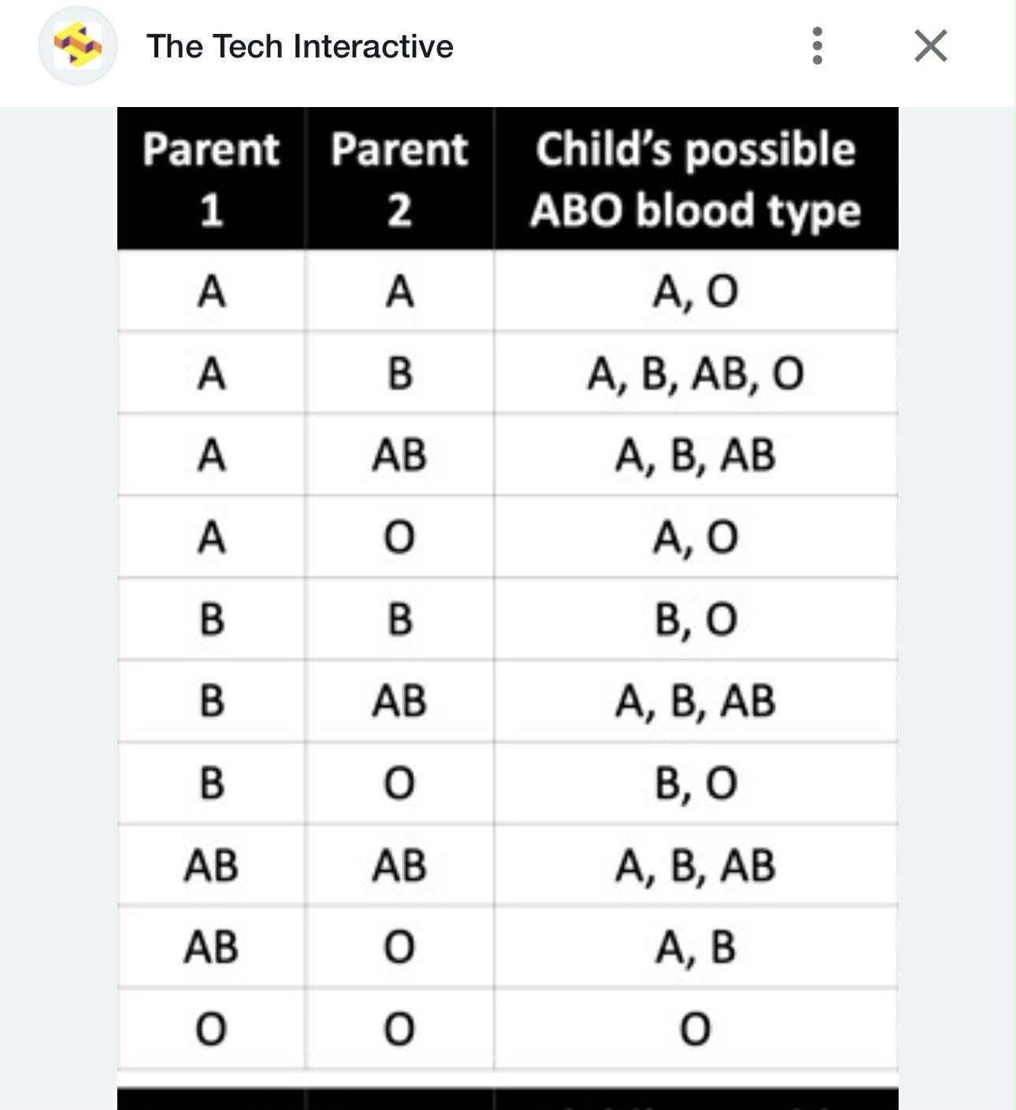Click the "Parent 1" column header

point(210,179)
